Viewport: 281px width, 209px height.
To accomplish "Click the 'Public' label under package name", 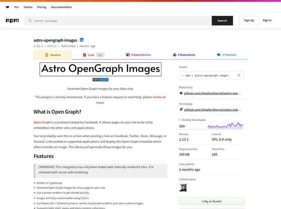I will [x=52, y=46].
